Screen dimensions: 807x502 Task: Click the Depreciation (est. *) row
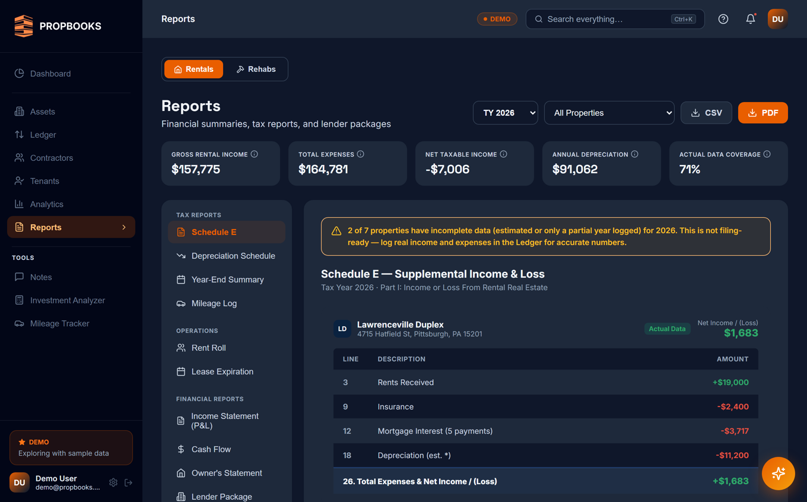(546, 455)
